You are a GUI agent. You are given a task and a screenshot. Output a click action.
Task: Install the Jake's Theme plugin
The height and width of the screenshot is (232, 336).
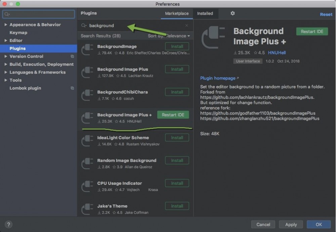pos(177,206)
